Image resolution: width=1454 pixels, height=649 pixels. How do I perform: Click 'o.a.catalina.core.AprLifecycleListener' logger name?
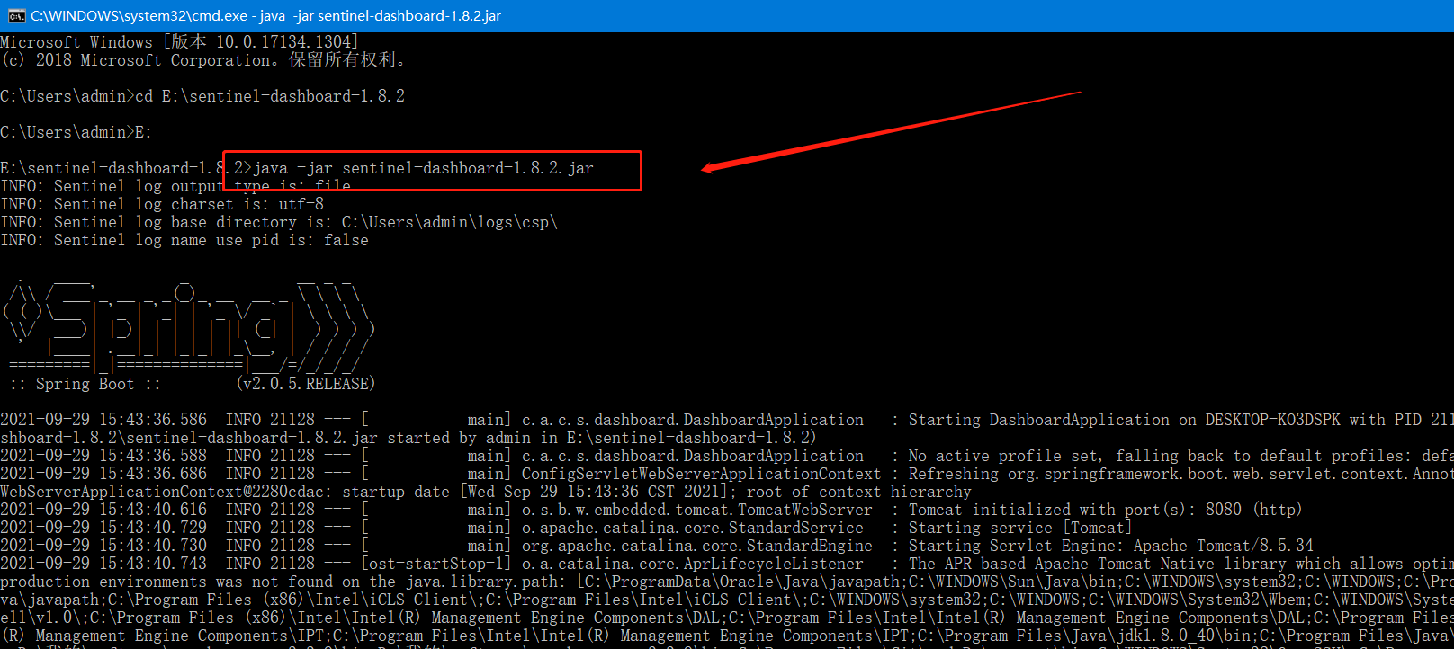[693, 564]
